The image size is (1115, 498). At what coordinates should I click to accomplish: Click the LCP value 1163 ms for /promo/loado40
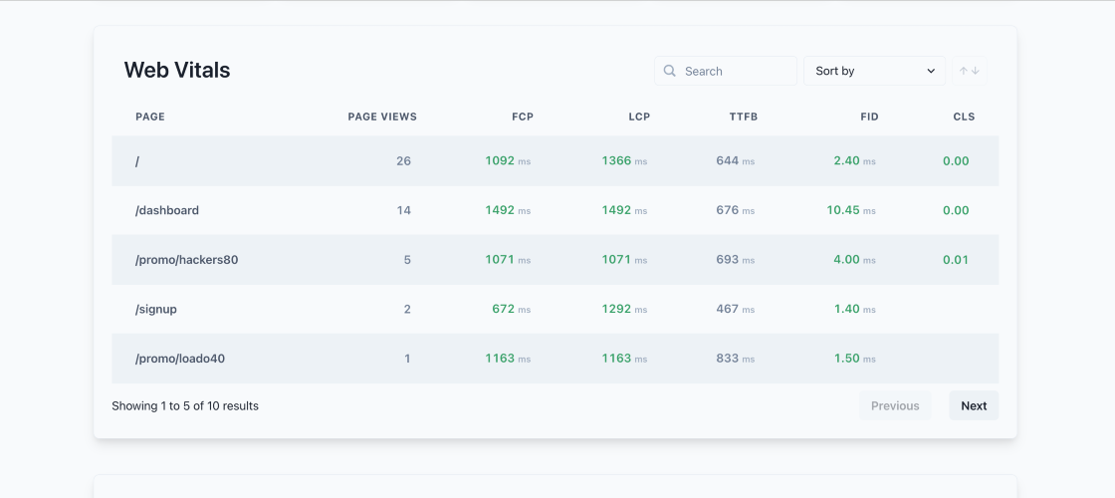pyautogui.click(x=624, y=359)
